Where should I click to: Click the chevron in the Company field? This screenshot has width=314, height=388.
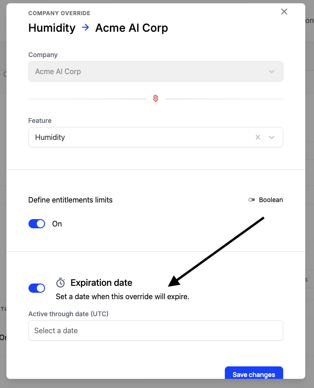[272, 72]
